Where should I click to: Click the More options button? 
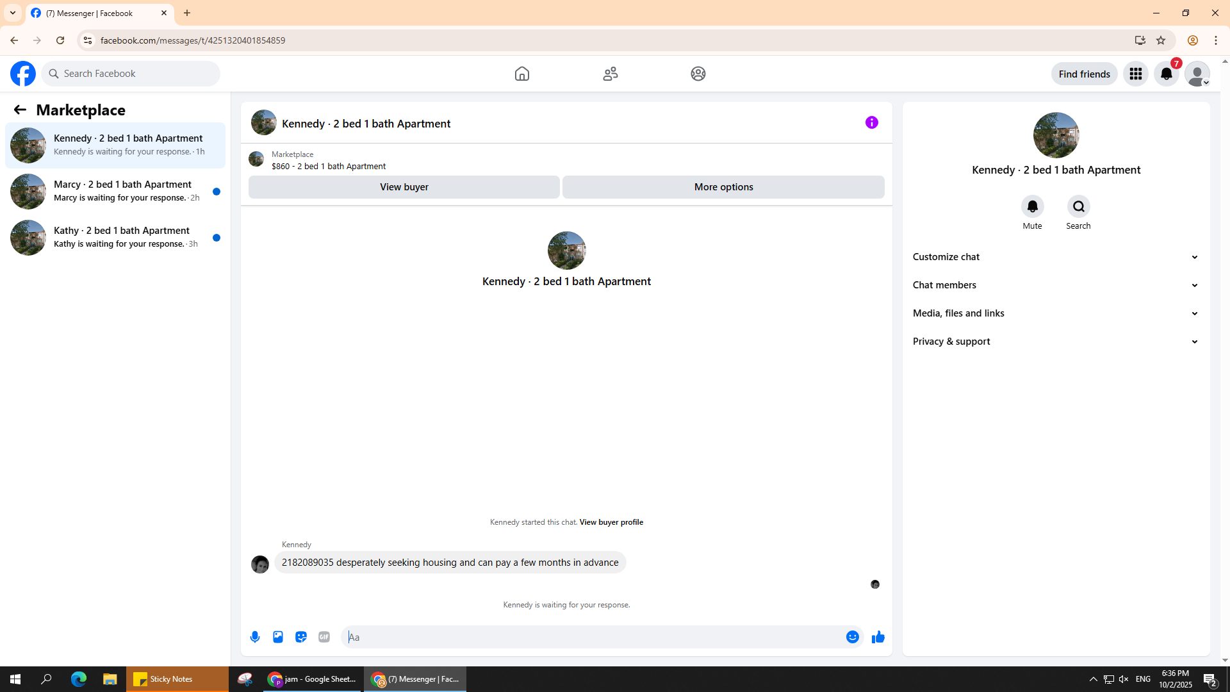[723, 187]
